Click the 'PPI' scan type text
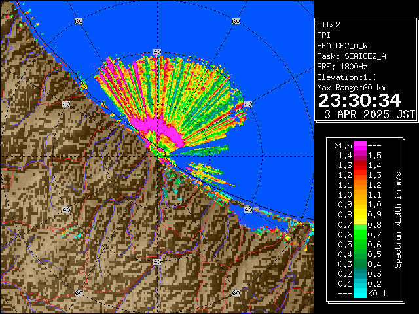The image size is (419, 314). point(323,35)
